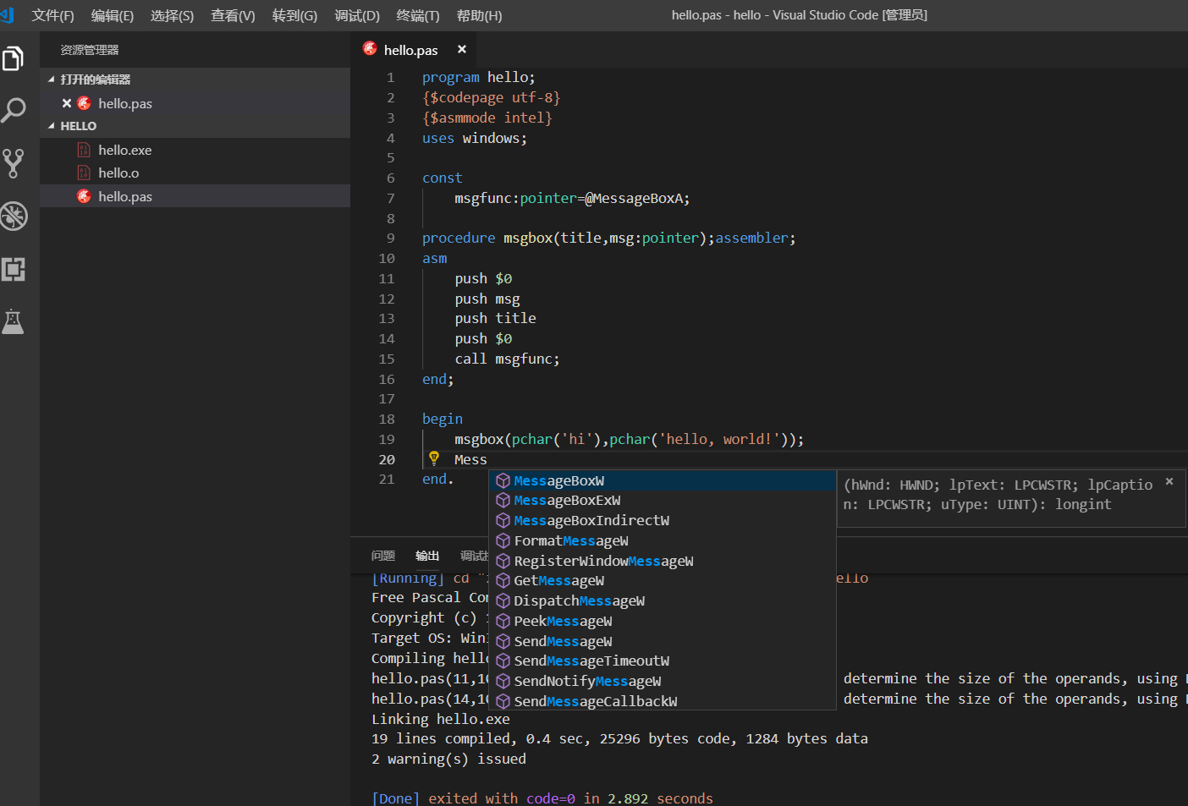Viewport: 1188px width, 806px height.
Task: Close hello.pas in open editors list
Action: (x=67, y=103)
